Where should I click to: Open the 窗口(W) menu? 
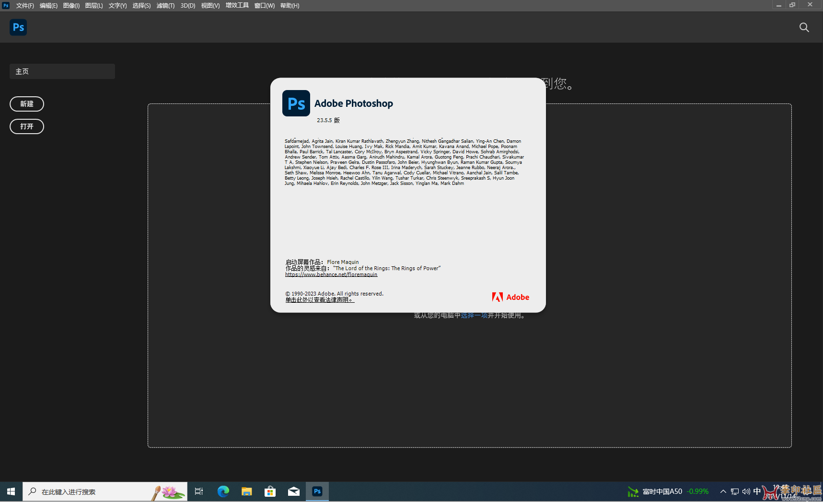(265, 6)
